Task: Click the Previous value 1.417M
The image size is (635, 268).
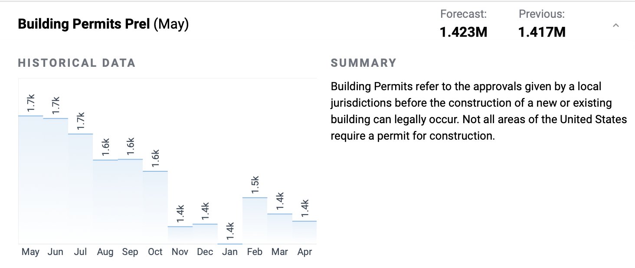Action: (542, 32)
